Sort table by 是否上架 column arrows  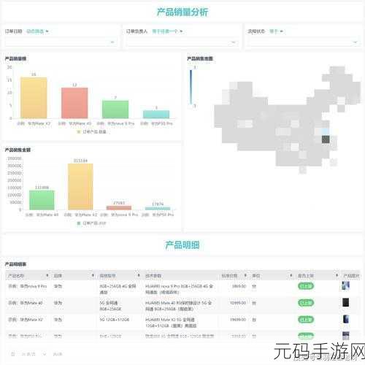337,275
